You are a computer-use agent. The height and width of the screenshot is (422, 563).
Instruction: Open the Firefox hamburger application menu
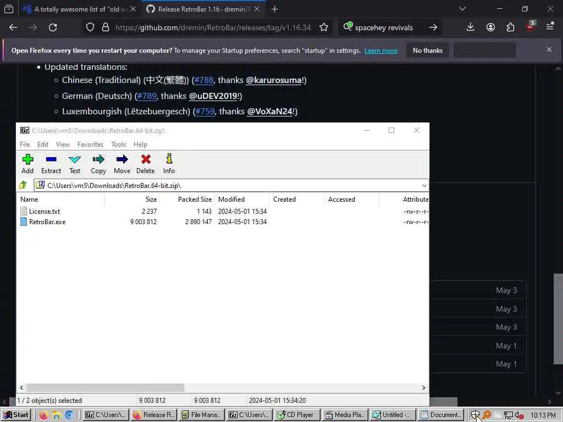[x=550, y=26]
